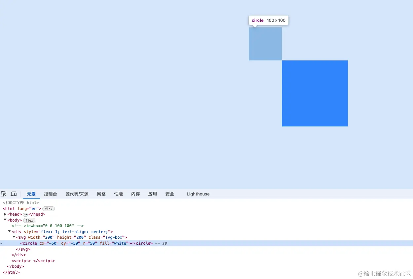Toggle the flex badge next to body tag

29,220
